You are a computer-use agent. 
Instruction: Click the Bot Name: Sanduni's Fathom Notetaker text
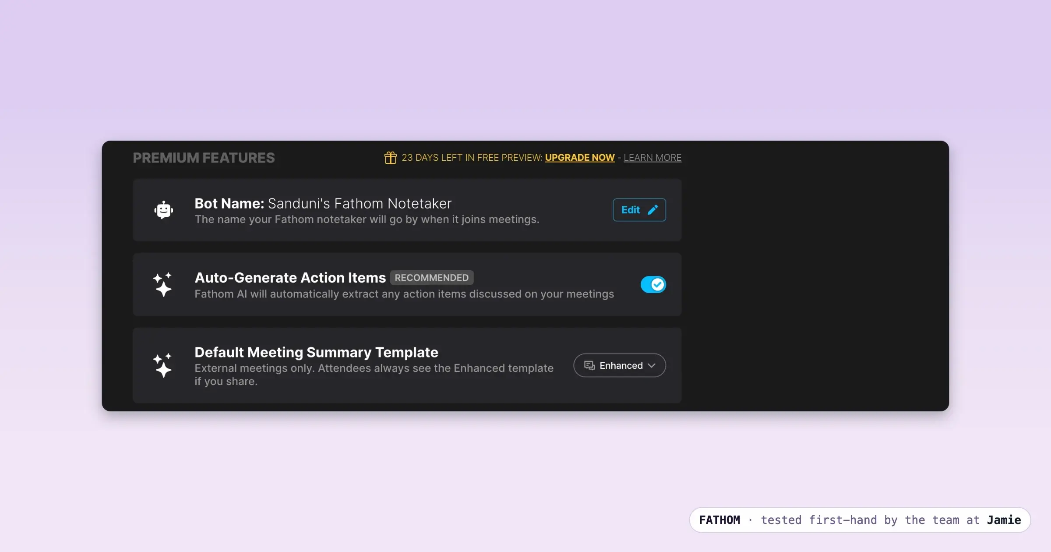coord(323,204)
